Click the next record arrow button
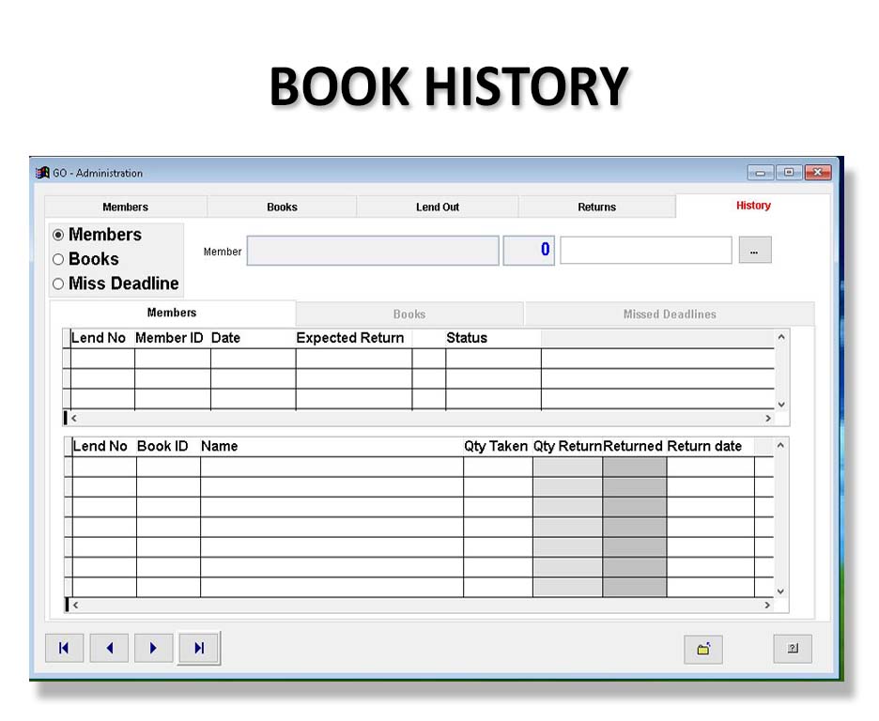 point(153,648)
